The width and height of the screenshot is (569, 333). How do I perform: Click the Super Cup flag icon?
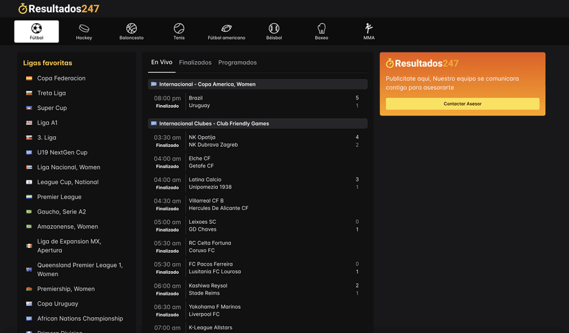point(29,108)
